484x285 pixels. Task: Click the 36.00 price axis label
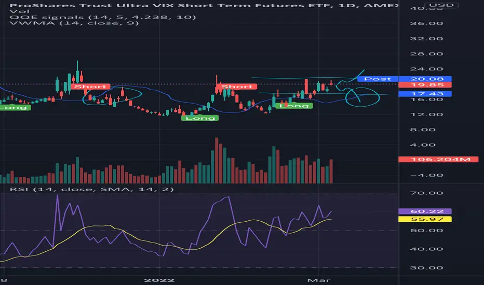(x=426, y=23)
